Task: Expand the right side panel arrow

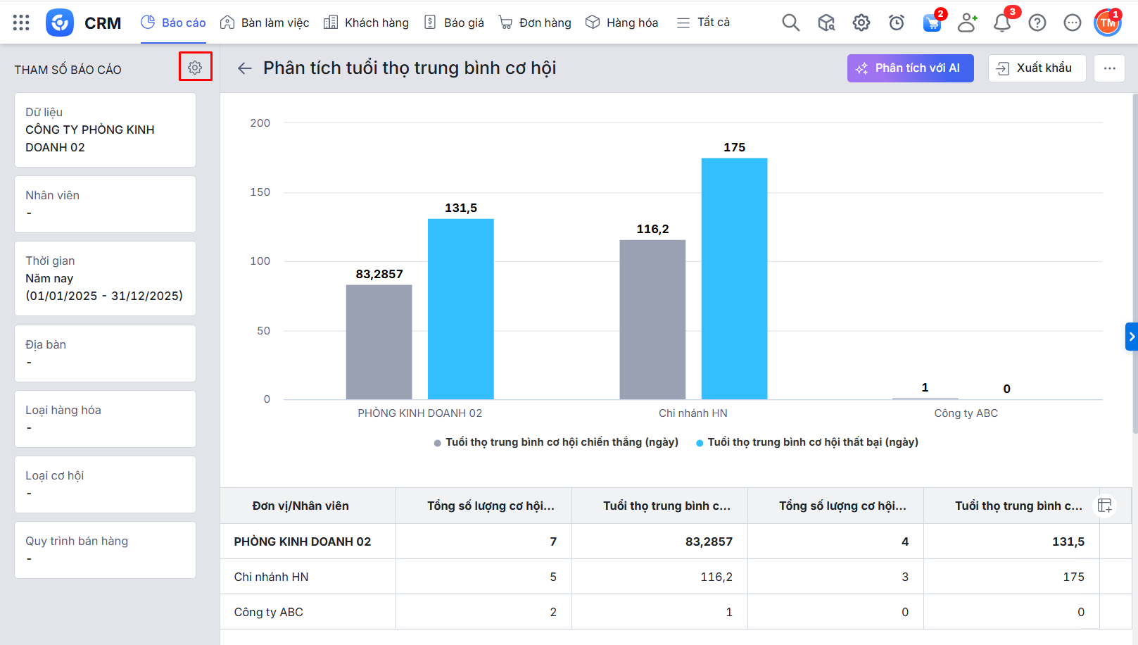Action: 1131,337
